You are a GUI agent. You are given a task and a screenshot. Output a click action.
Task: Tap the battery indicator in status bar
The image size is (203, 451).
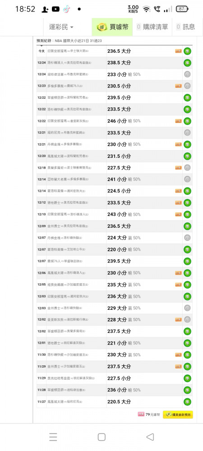coord(182,9)
